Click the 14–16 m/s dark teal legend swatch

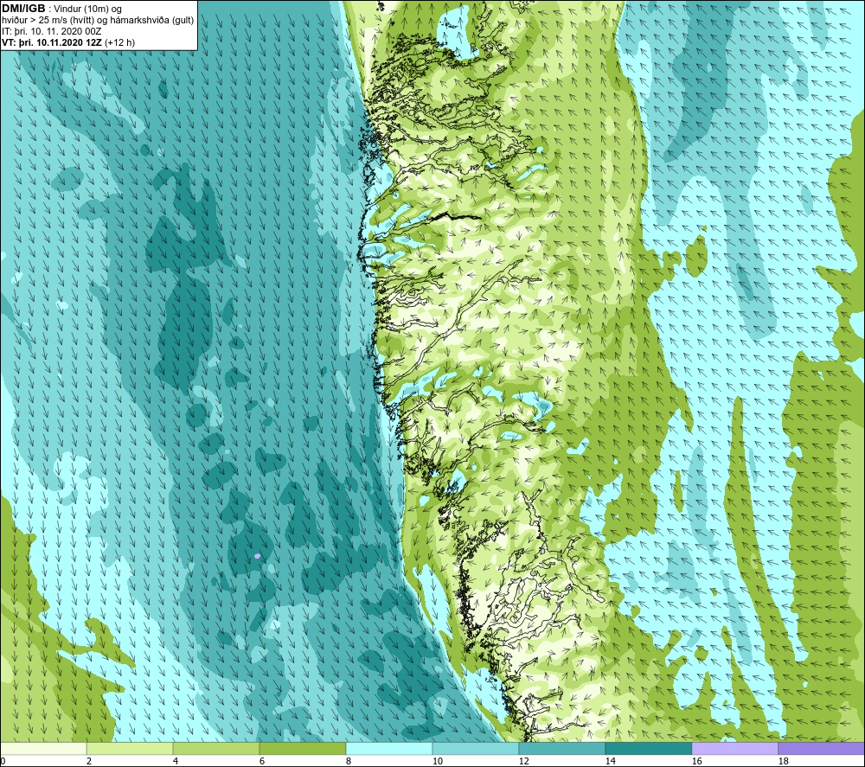(648, 749)
